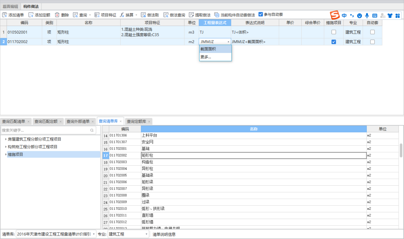Check 自动套 box for row 011702002
The height and width of the screenshot is (239, 404).
(372, 42)
